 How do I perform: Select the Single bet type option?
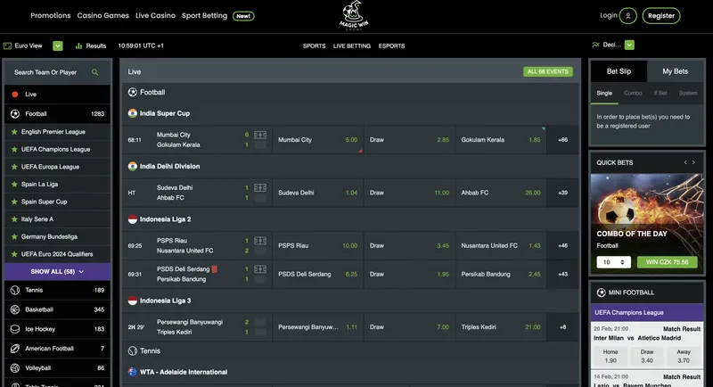coord(604,93)
